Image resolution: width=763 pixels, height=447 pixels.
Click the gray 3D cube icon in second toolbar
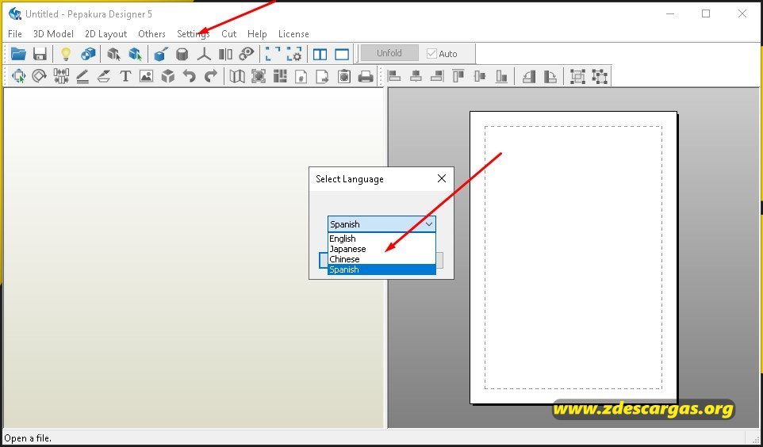coord(168,76)
